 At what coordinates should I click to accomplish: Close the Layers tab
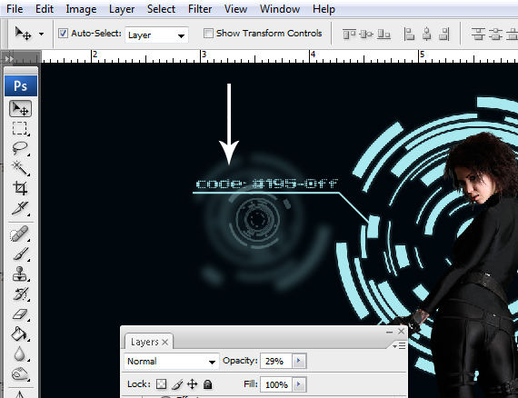165,343
